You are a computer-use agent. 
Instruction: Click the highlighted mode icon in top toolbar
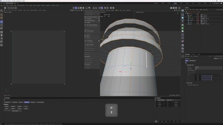(x=76, y=8)
